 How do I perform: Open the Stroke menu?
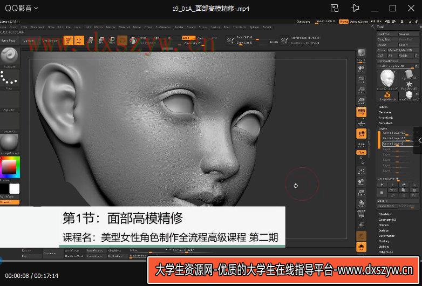(203, 27)
